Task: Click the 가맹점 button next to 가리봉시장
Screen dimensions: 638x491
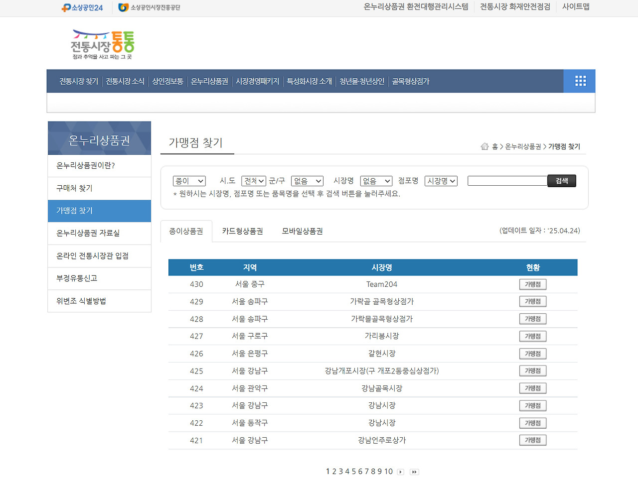Action: pos(533,336)
